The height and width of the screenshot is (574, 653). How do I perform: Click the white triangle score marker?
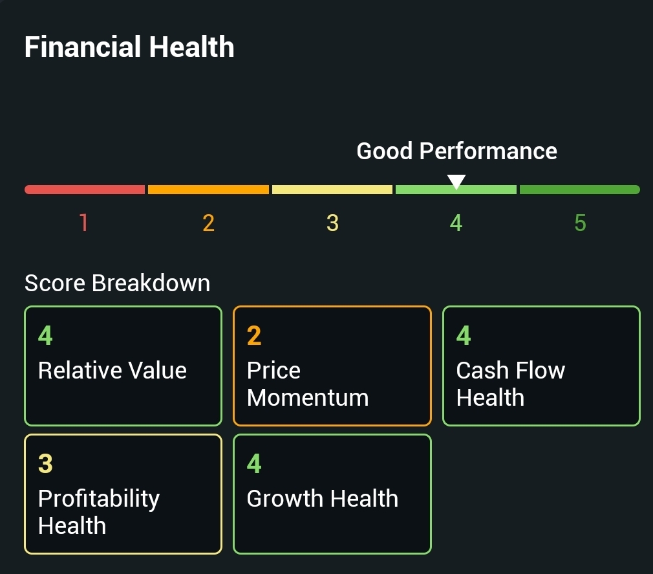[456, 182]
